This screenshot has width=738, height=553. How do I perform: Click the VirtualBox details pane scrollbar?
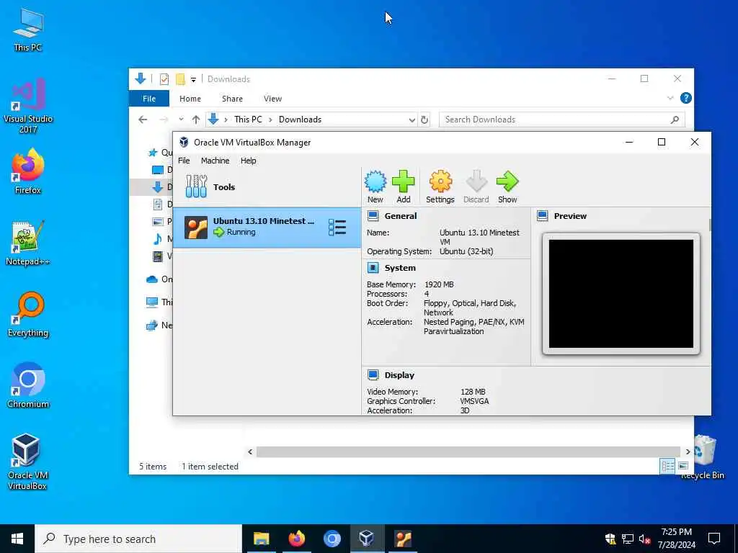710,225
